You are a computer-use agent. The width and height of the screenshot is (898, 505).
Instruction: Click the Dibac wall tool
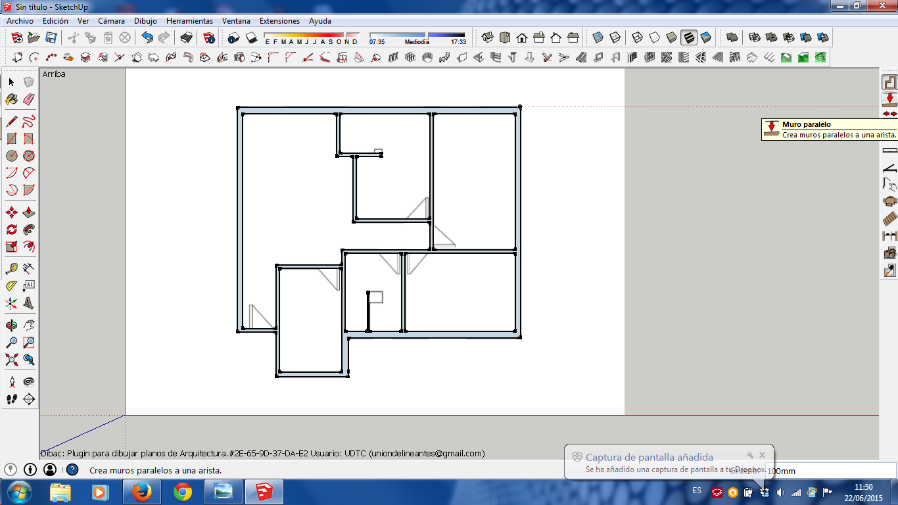(889, 82)
